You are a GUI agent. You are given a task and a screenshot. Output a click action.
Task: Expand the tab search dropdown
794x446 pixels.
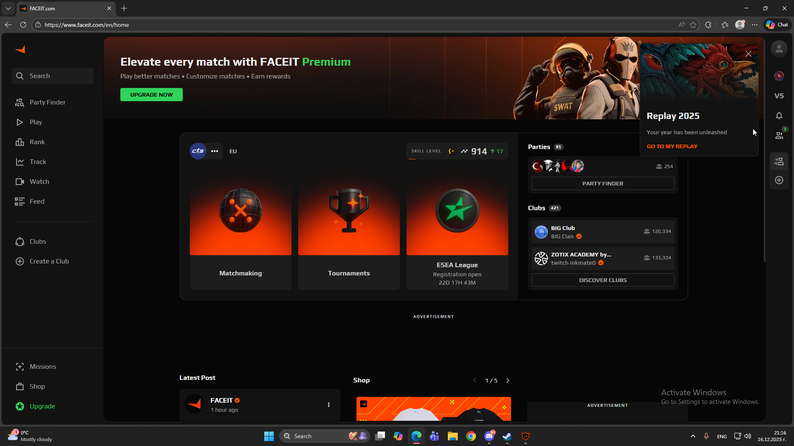tap(8, 8)
